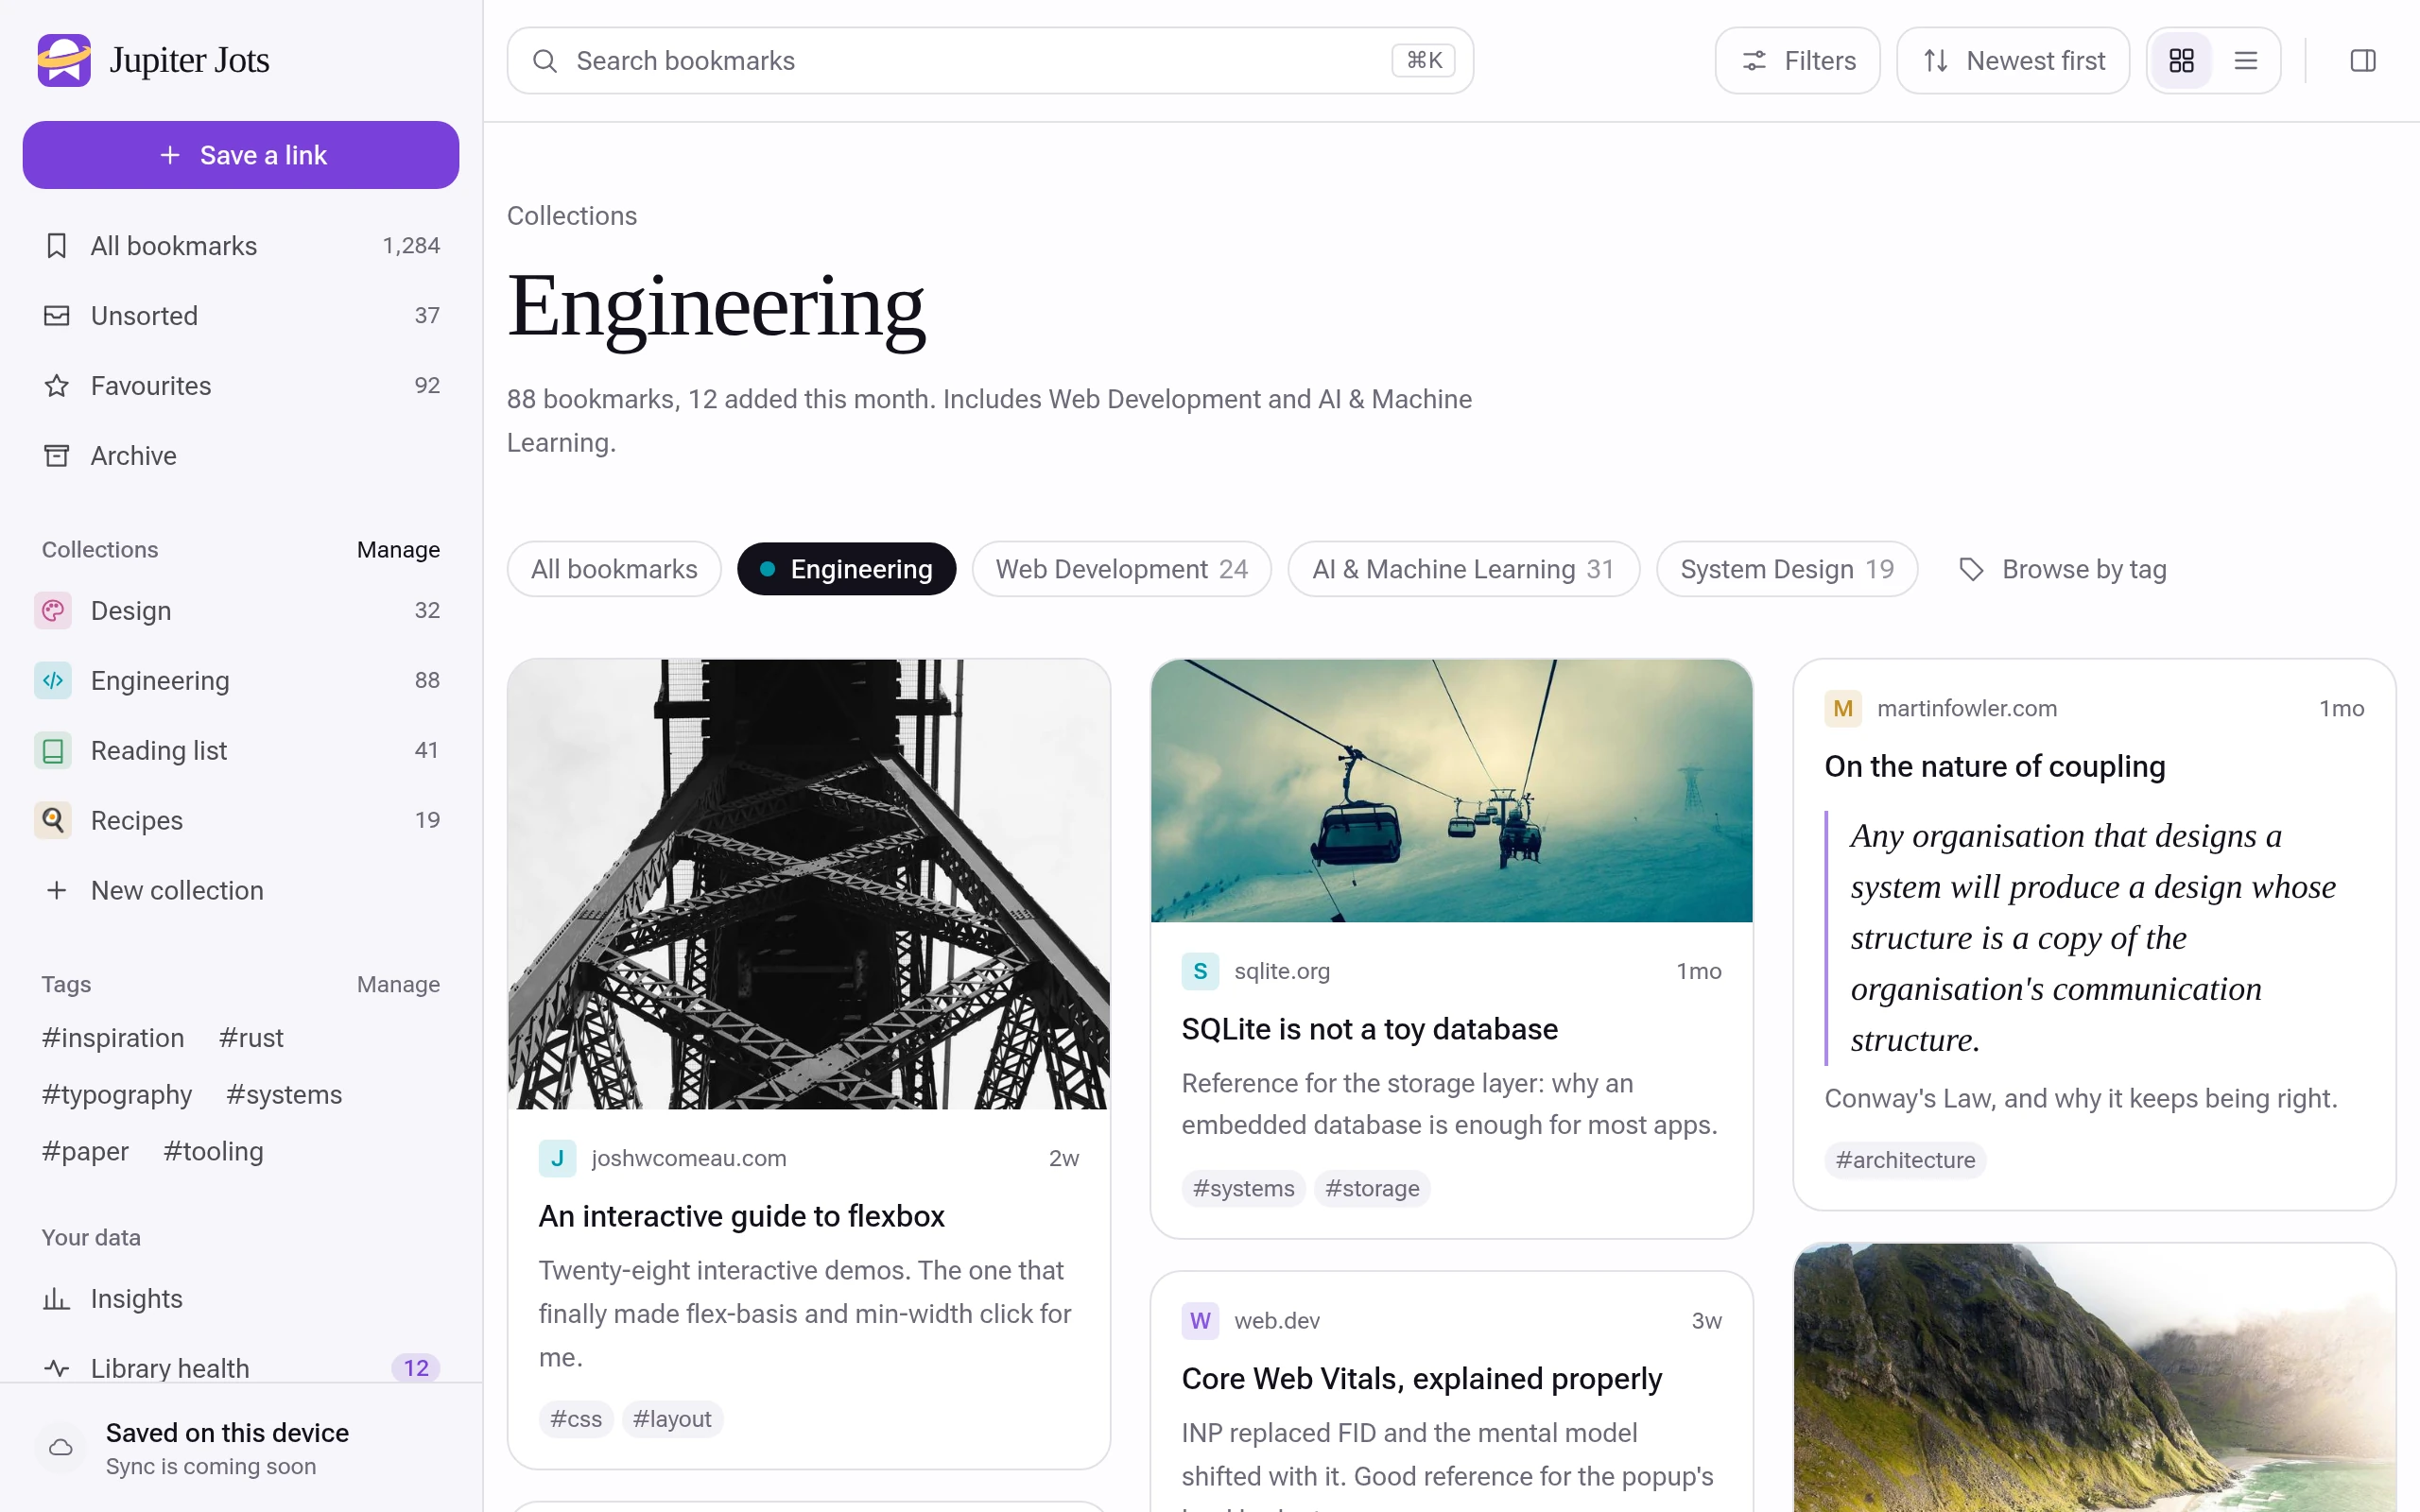
Task: Open the Newest first sort dropdown
Action: [2013, 61]
